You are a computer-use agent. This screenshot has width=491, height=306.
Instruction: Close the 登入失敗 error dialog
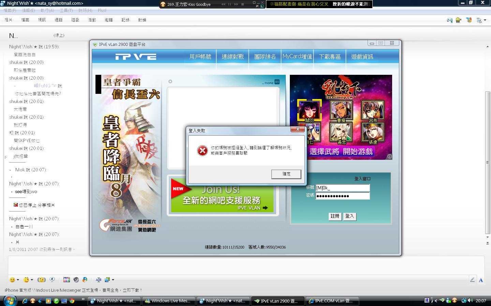[x=298, y=129]
